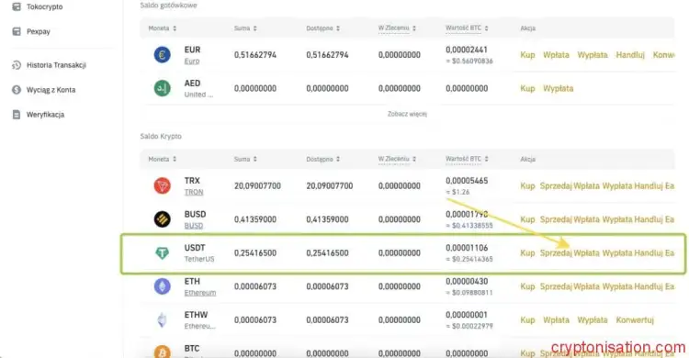This screenshot has height=358, width=689.
Task: Open the Euro coin name link
Action: pos(192,62)
